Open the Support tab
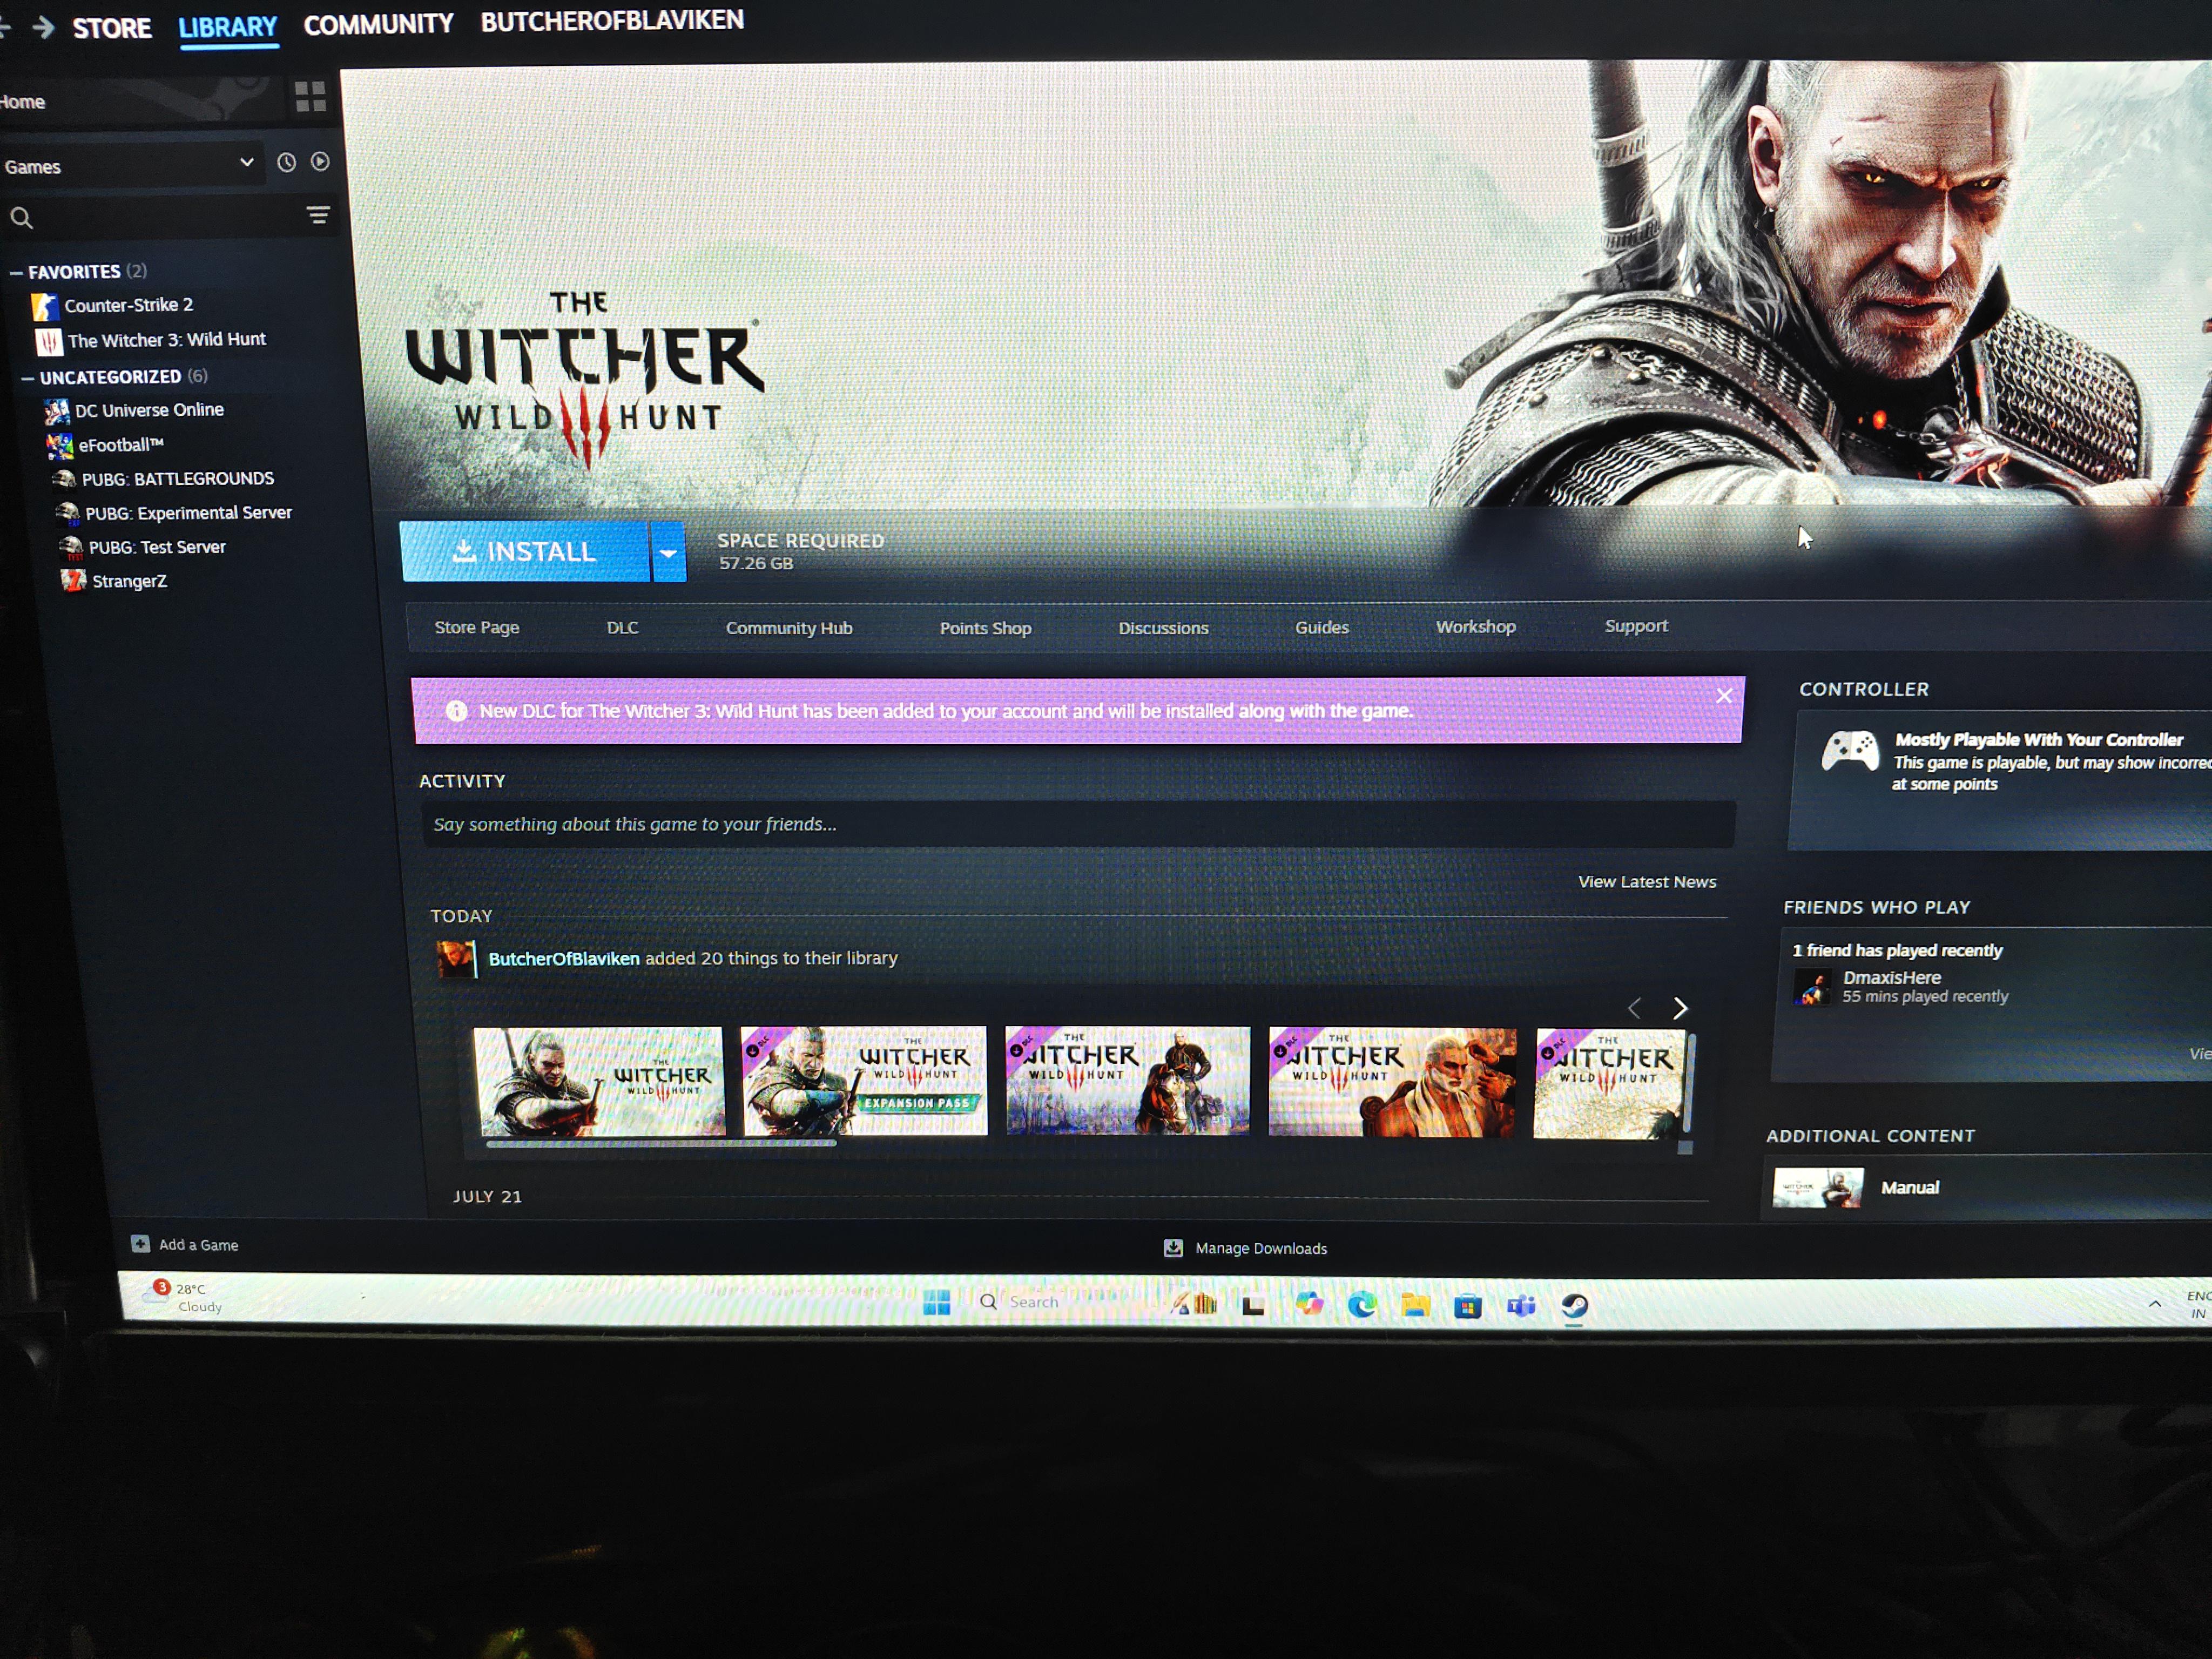 tap(1636, 625)
